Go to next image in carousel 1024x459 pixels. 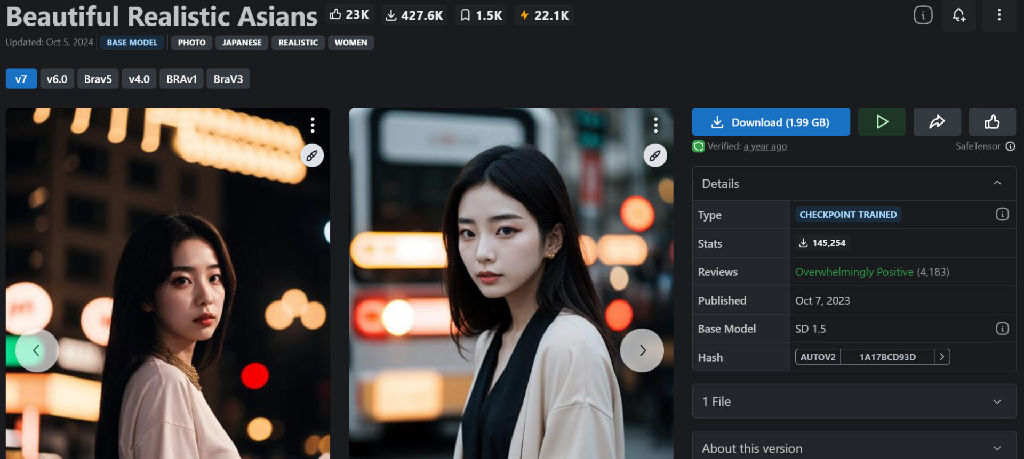642,350
